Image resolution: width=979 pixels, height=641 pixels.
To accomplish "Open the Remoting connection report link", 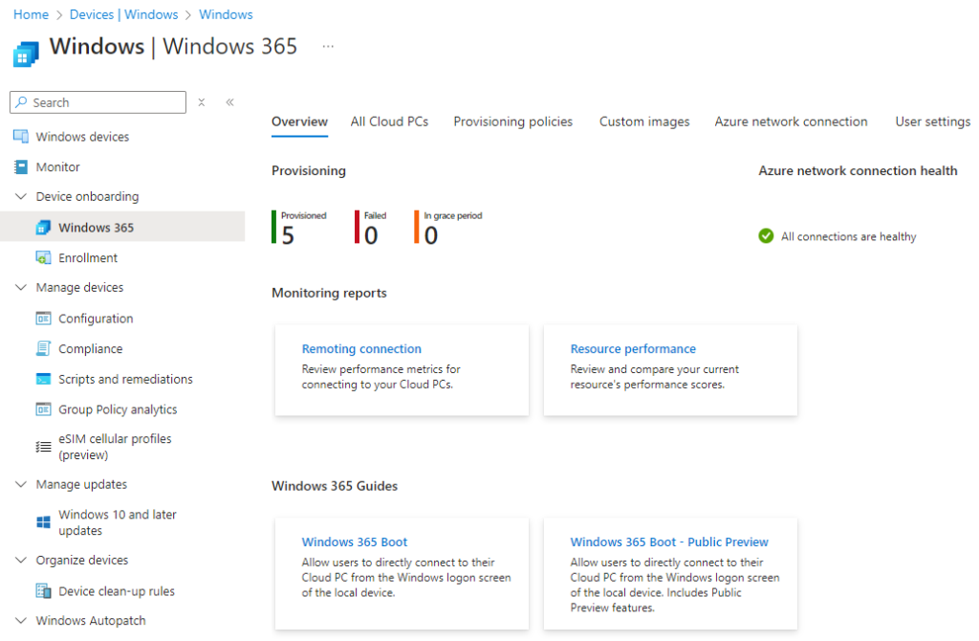I will pyautogui.click(x=361, y=349).
